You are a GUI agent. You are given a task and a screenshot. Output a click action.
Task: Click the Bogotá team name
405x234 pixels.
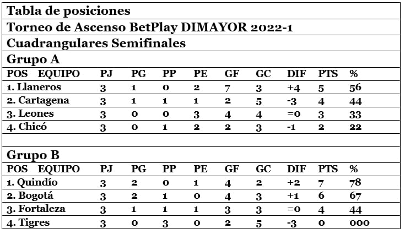point(36,196)
